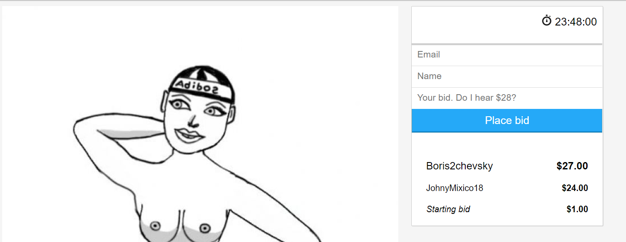Focus the Email input field
The image size is (626, 242).
507,55
